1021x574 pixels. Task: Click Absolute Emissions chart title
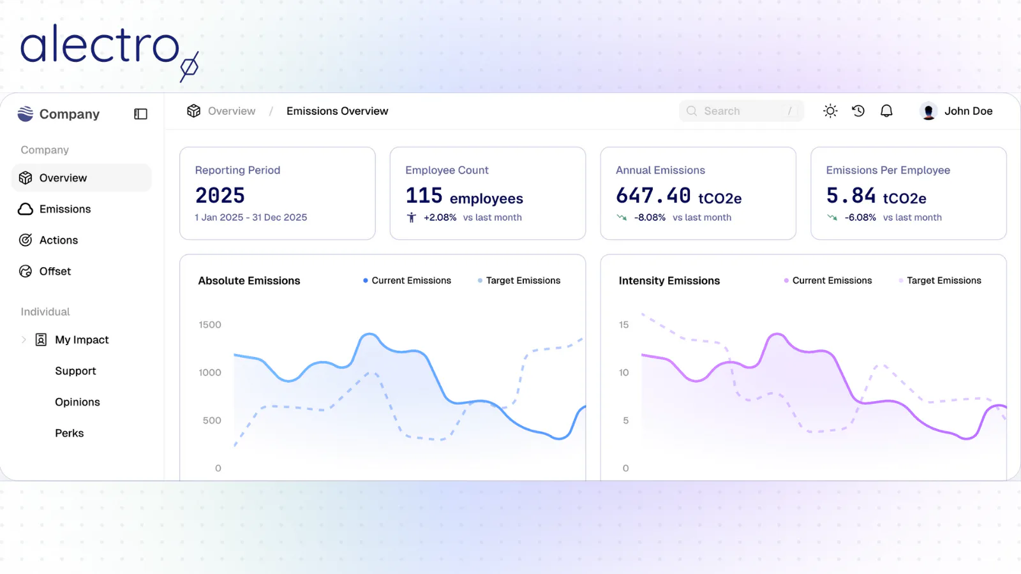[x=249, y=281]
